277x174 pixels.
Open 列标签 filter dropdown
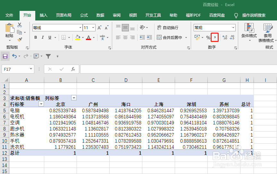[x=74, y=98]
